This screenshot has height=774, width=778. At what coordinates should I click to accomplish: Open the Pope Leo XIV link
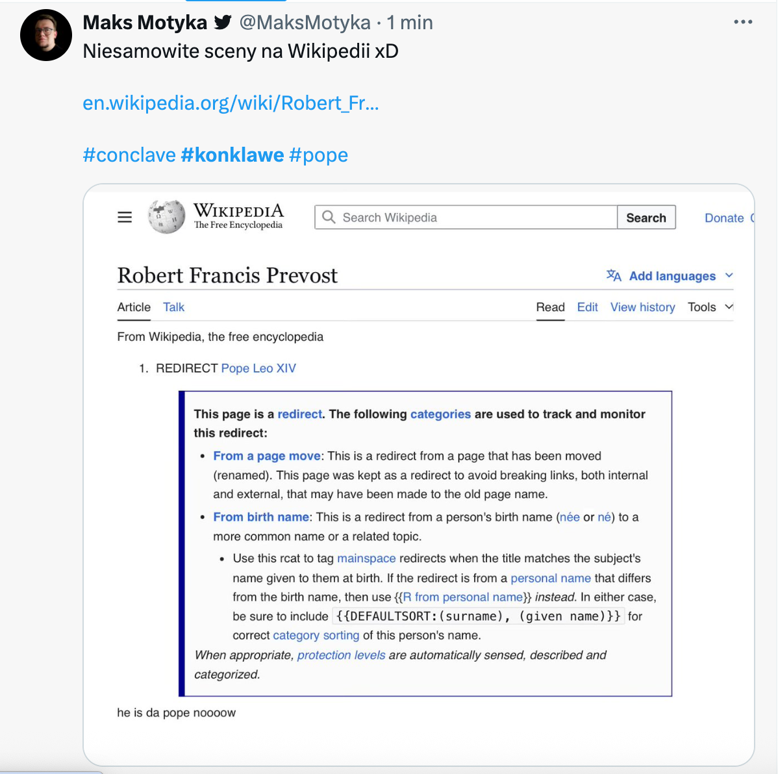(x=258, y=368)
